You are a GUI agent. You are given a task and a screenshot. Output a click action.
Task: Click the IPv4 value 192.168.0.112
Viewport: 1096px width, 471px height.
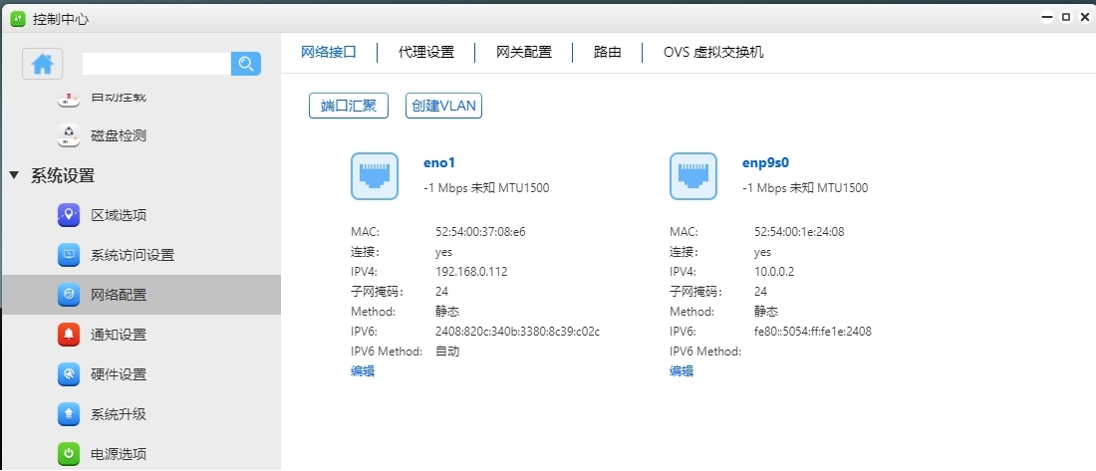click(471, 272)
